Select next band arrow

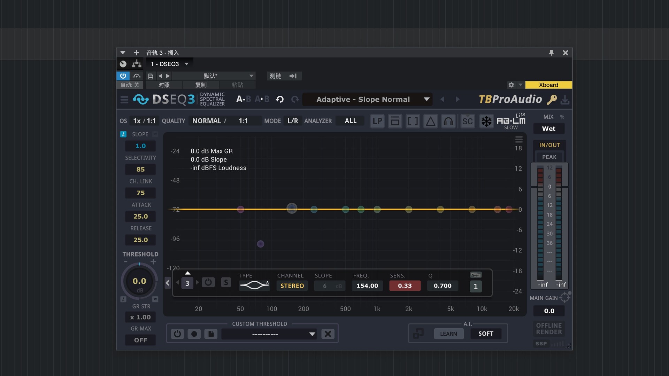click(x=197, y=282)
